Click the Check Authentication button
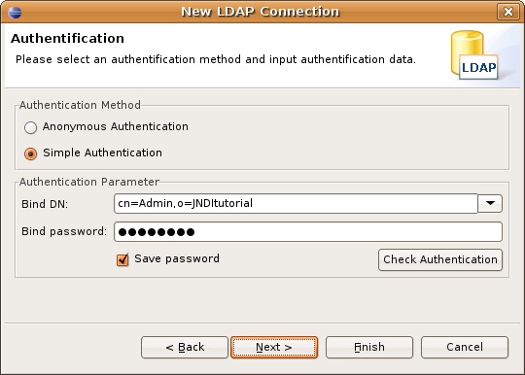This screenshot has height=375, width=525. point(440,259)
